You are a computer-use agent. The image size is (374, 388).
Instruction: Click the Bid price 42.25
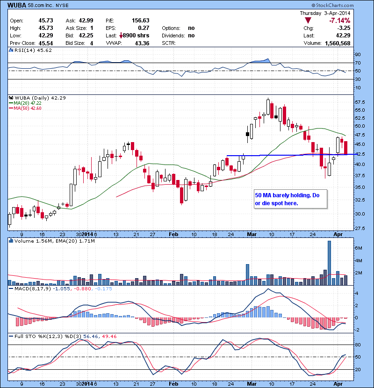coord(86,36)
